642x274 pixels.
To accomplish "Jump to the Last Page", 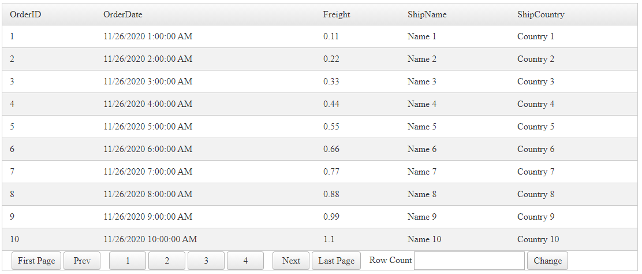I will [337, 261].
